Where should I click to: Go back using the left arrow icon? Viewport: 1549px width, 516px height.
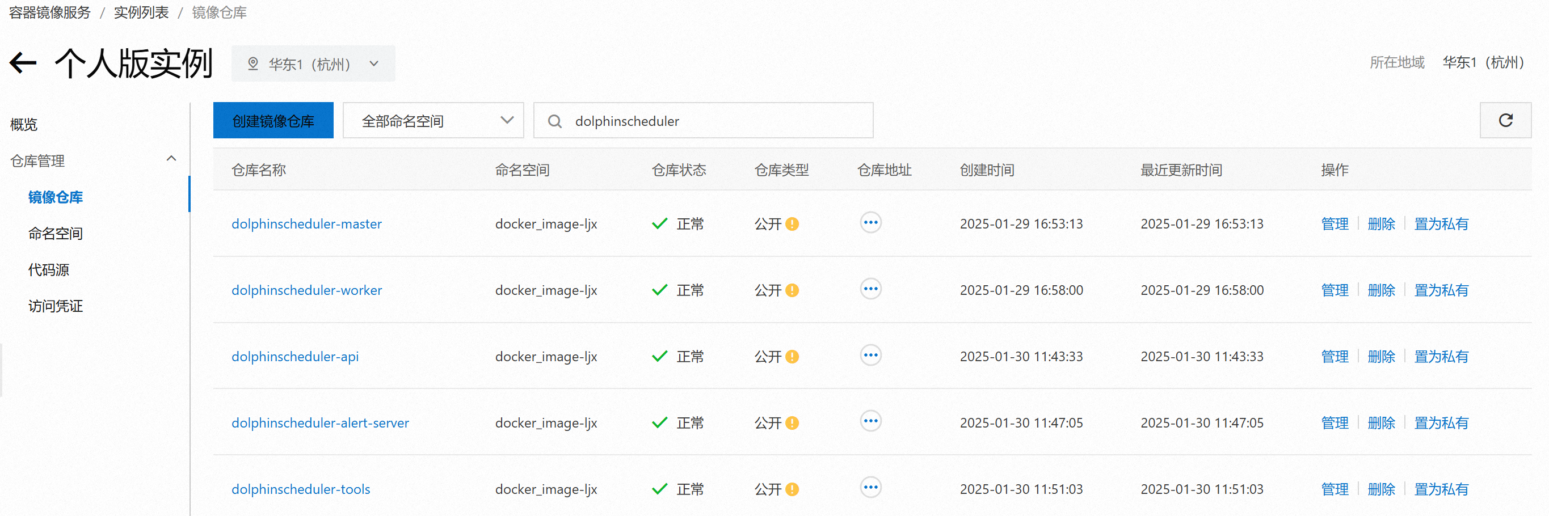coord(23,63)
